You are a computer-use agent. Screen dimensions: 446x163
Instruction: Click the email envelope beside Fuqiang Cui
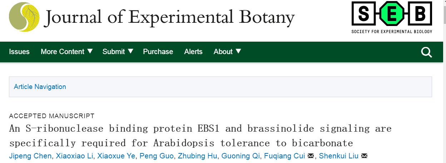[311, 156]
